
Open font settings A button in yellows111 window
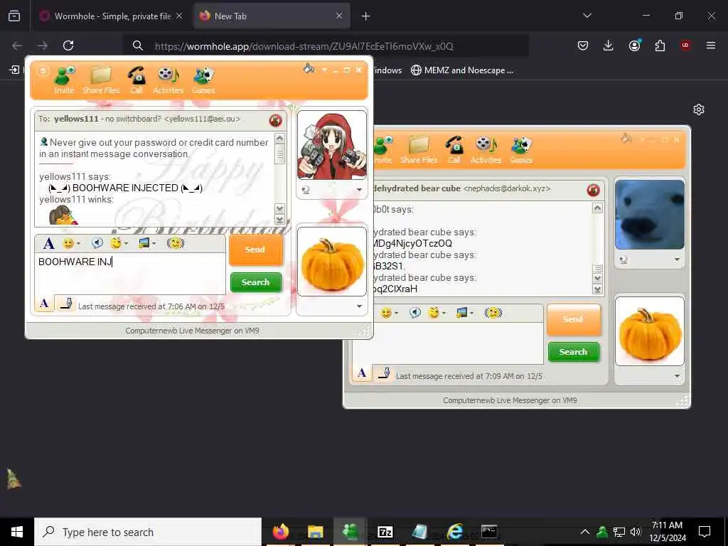pos(49,243)
